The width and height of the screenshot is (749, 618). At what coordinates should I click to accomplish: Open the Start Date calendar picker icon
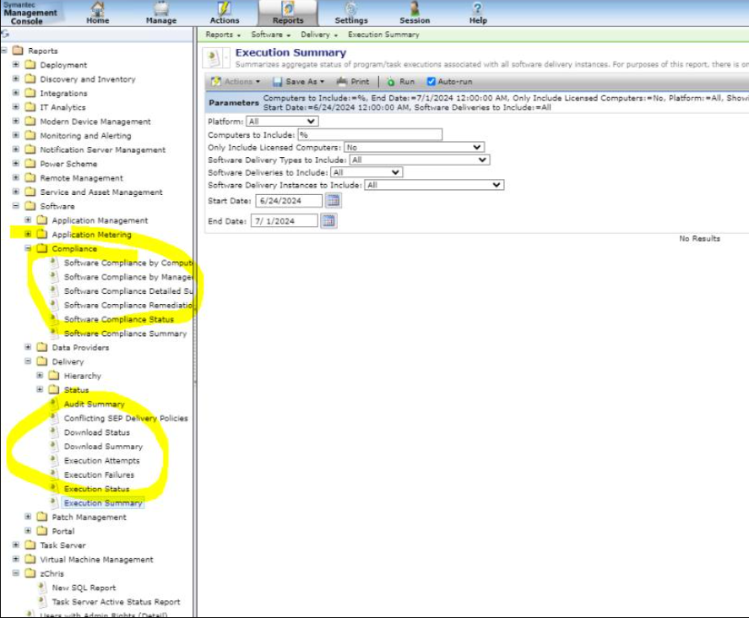point(334,201)
